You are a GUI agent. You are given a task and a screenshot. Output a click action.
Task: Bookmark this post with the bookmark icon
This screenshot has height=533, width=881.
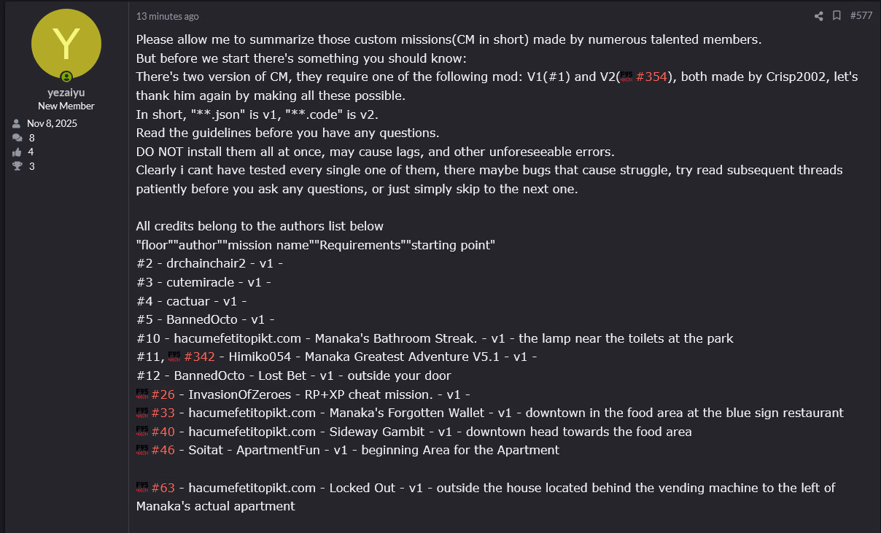837,16
